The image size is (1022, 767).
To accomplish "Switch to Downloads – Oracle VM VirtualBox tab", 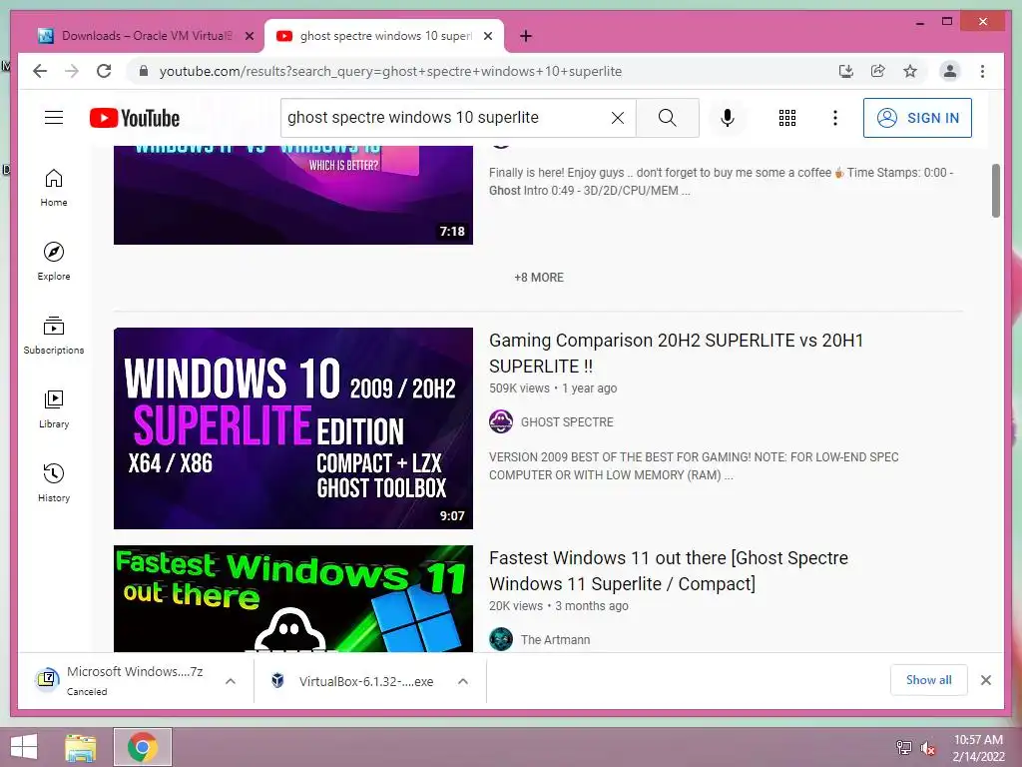I will tap(144, 36).
